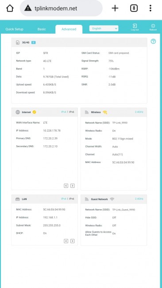Click the SSID value TP-Link_9990

pos(120,123)
